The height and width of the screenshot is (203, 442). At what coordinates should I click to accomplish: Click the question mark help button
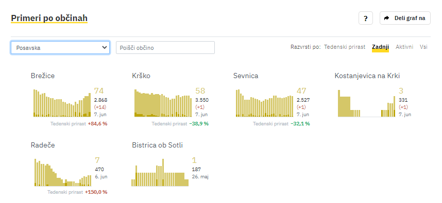click(366, 19)
